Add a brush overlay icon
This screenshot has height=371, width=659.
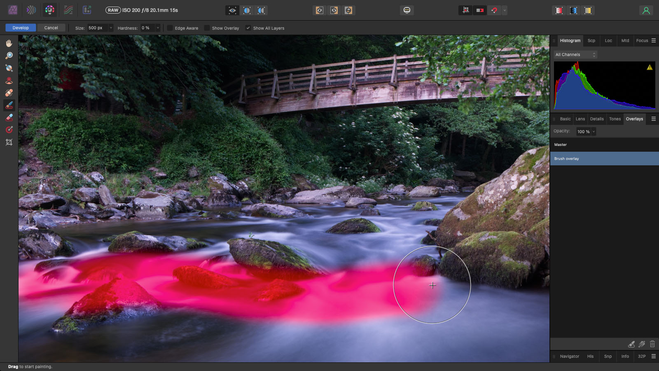point(631,344)
